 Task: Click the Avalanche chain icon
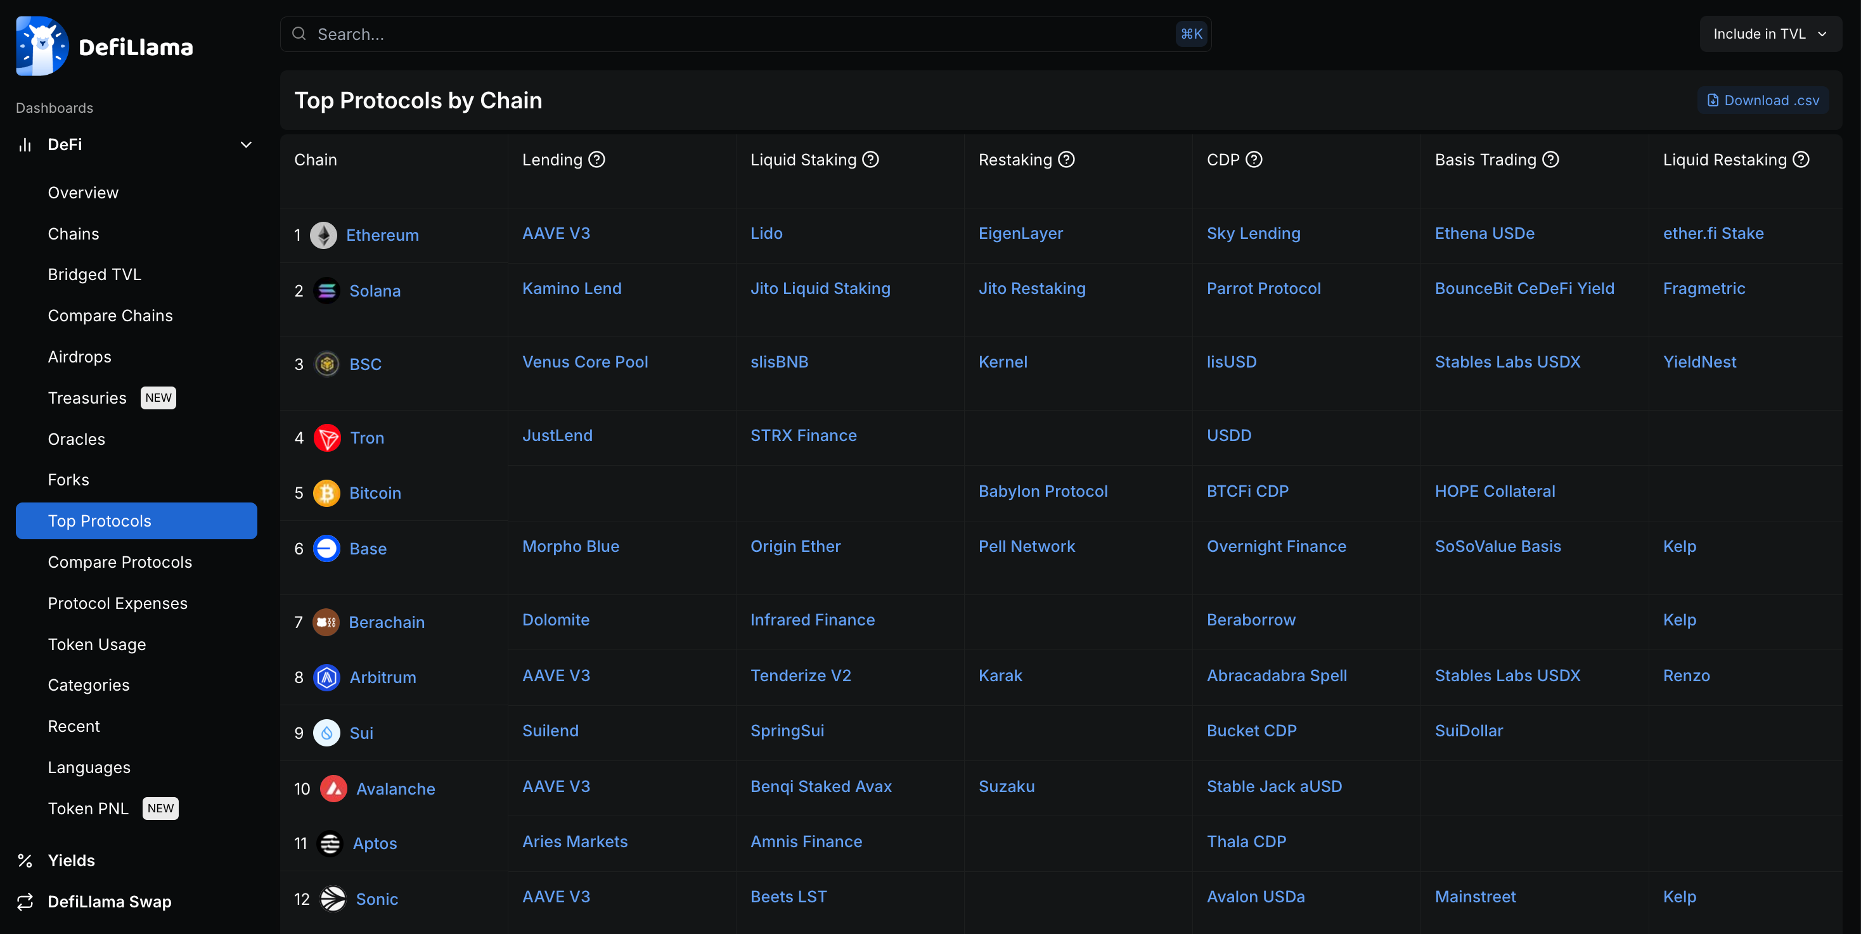333,788
